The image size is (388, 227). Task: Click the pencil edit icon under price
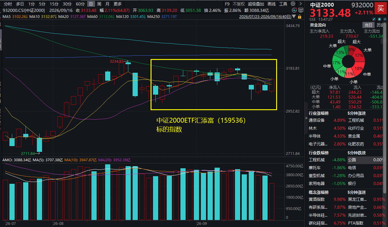point(374,19)
